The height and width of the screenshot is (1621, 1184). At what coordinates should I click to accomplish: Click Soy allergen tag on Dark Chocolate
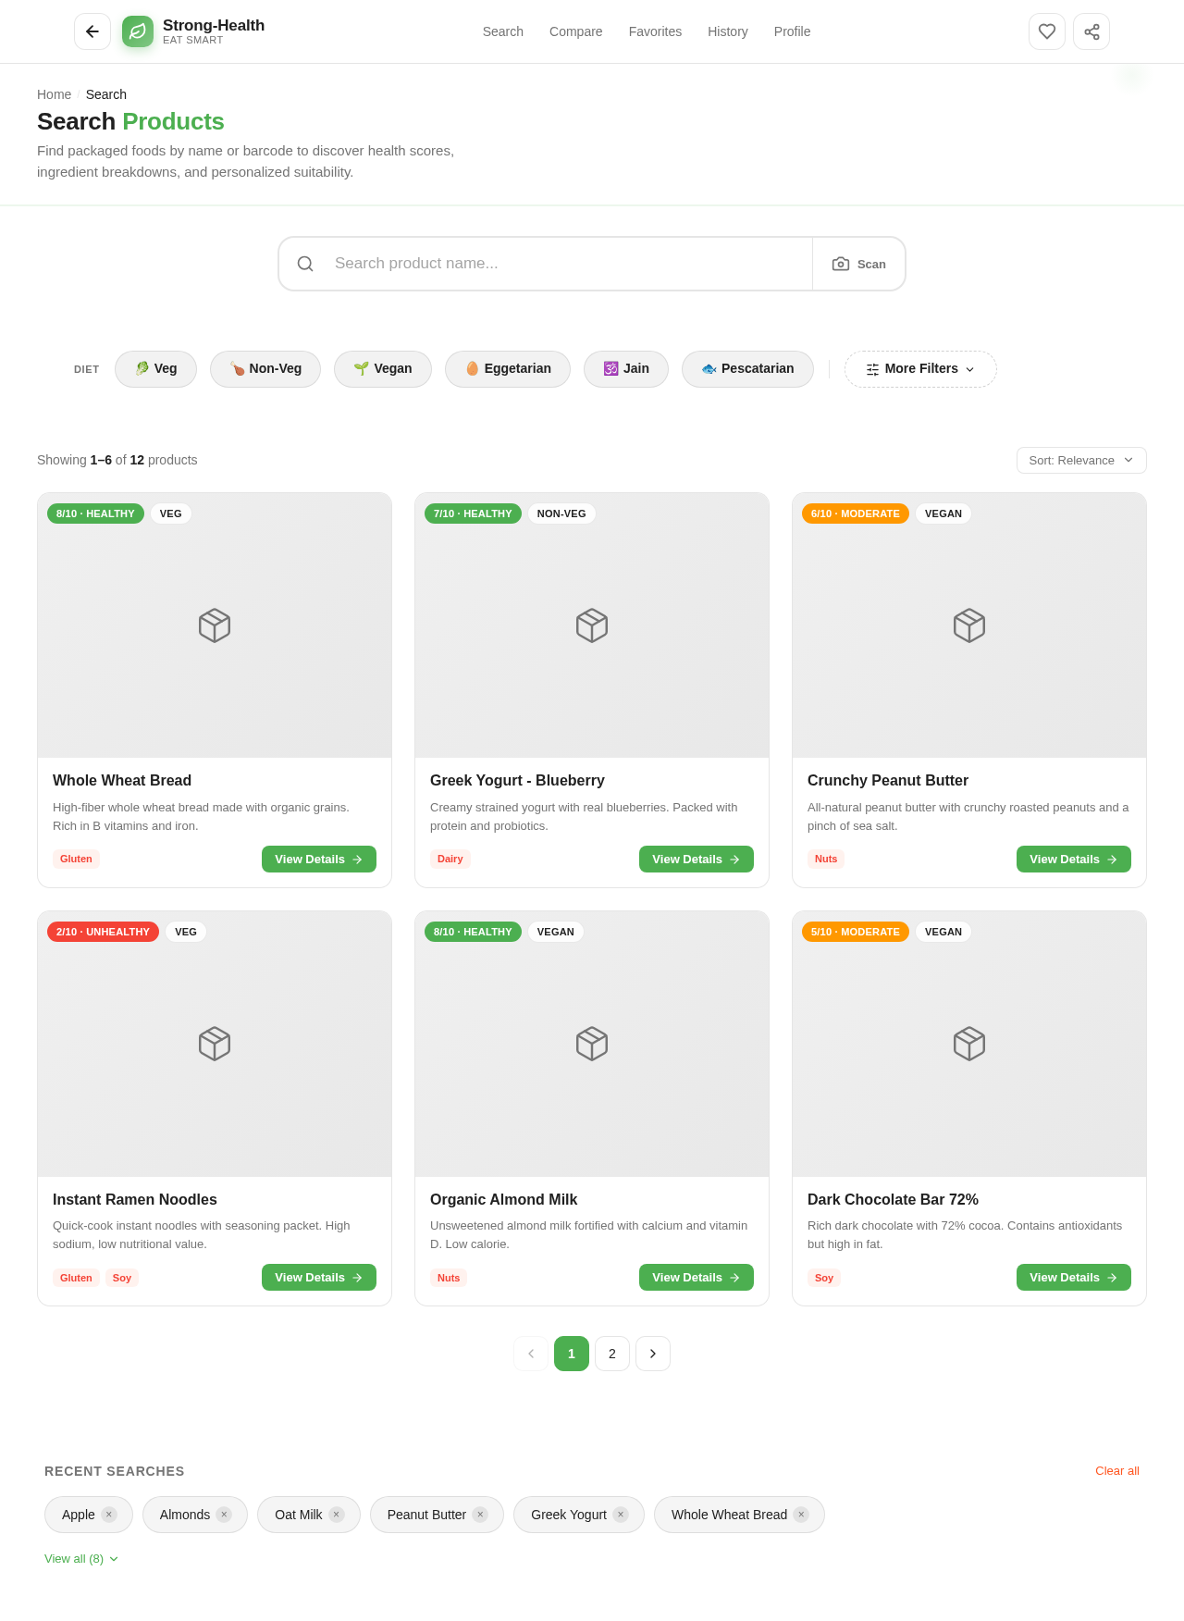tap(824, 1278)
